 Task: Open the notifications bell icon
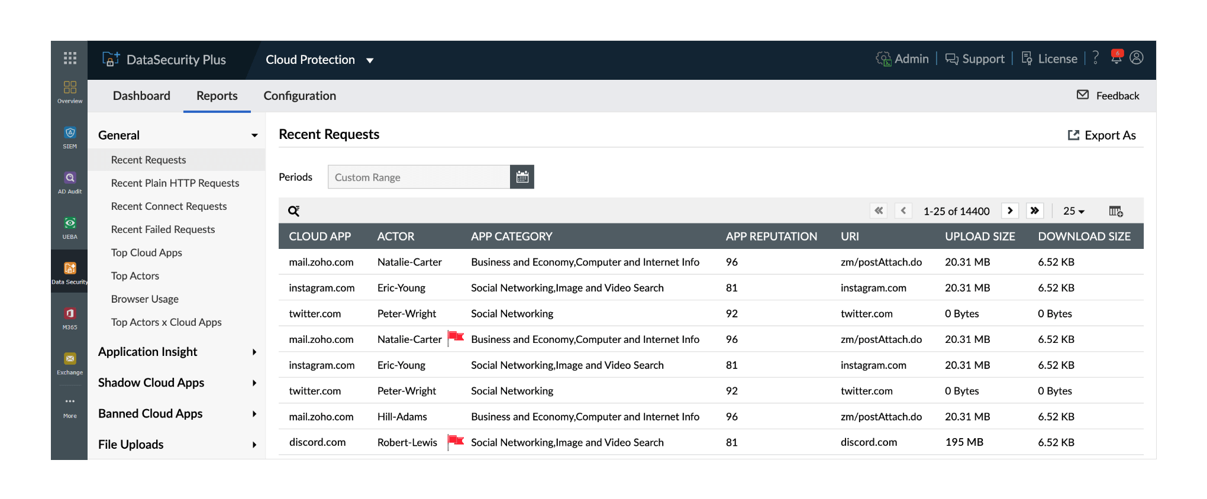(1116, 57)
